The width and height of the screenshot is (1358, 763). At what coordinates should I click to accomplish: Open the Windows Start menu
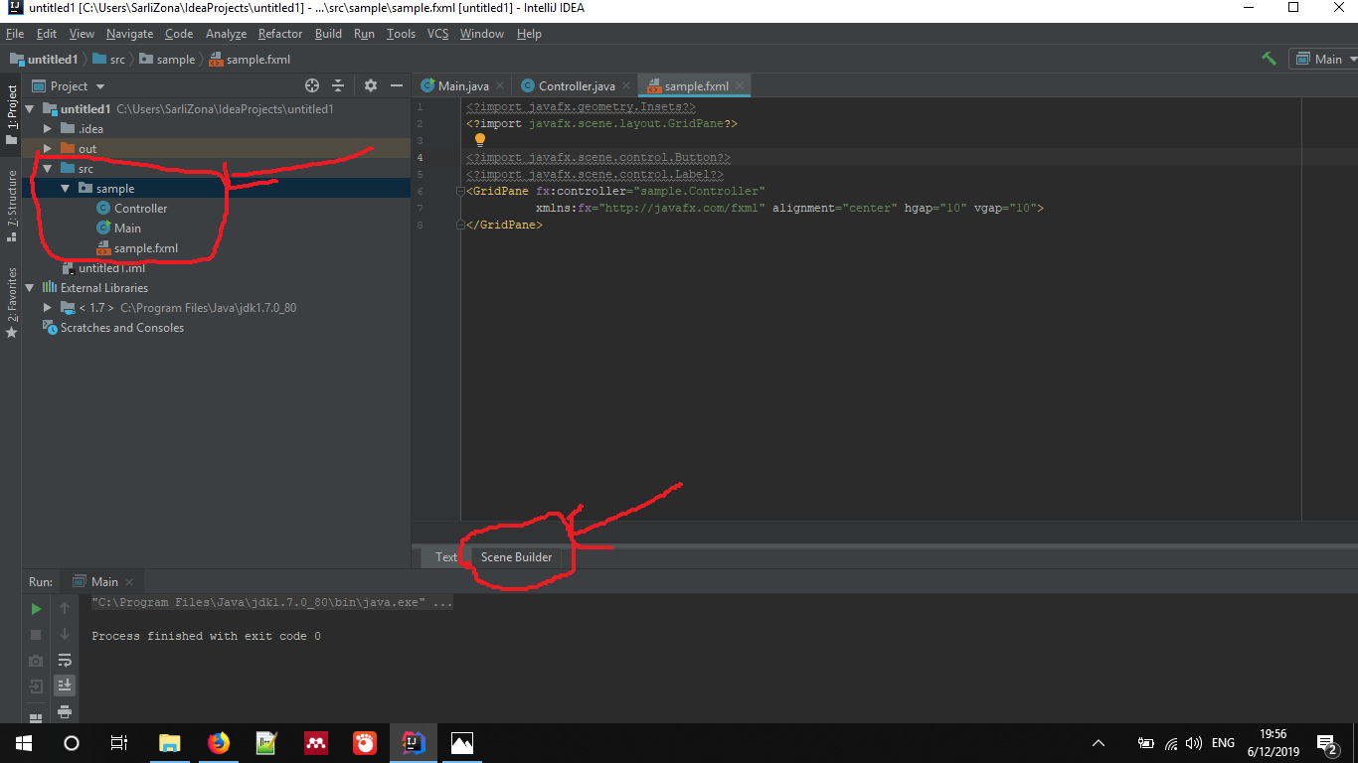click(23, 743)
